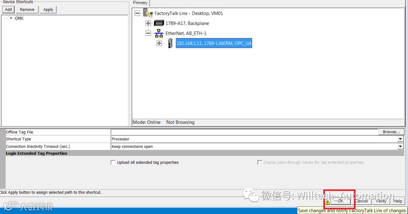Click OK to save changes
The height and width of the screenshot is (214, 408).
tap(340, 201)
